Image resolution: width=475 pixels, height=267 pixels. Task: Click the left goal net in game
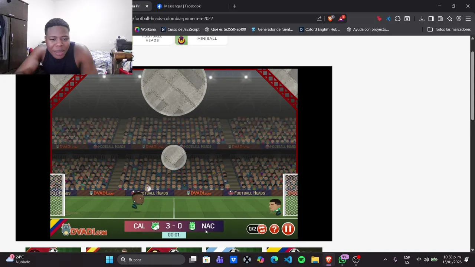click(58, 195)
